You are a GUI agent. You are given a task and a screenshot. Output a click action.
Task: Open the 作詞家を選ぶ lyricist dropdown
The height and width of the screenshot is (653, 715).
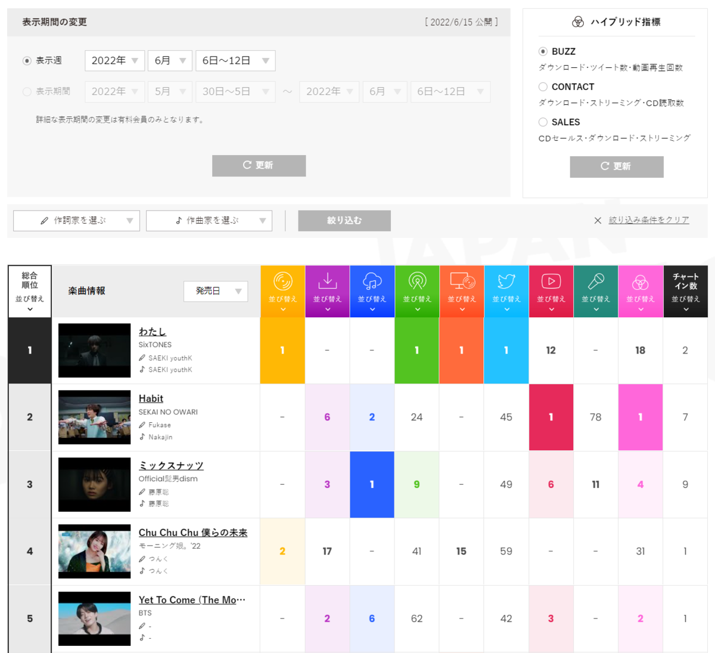point(76,221)
